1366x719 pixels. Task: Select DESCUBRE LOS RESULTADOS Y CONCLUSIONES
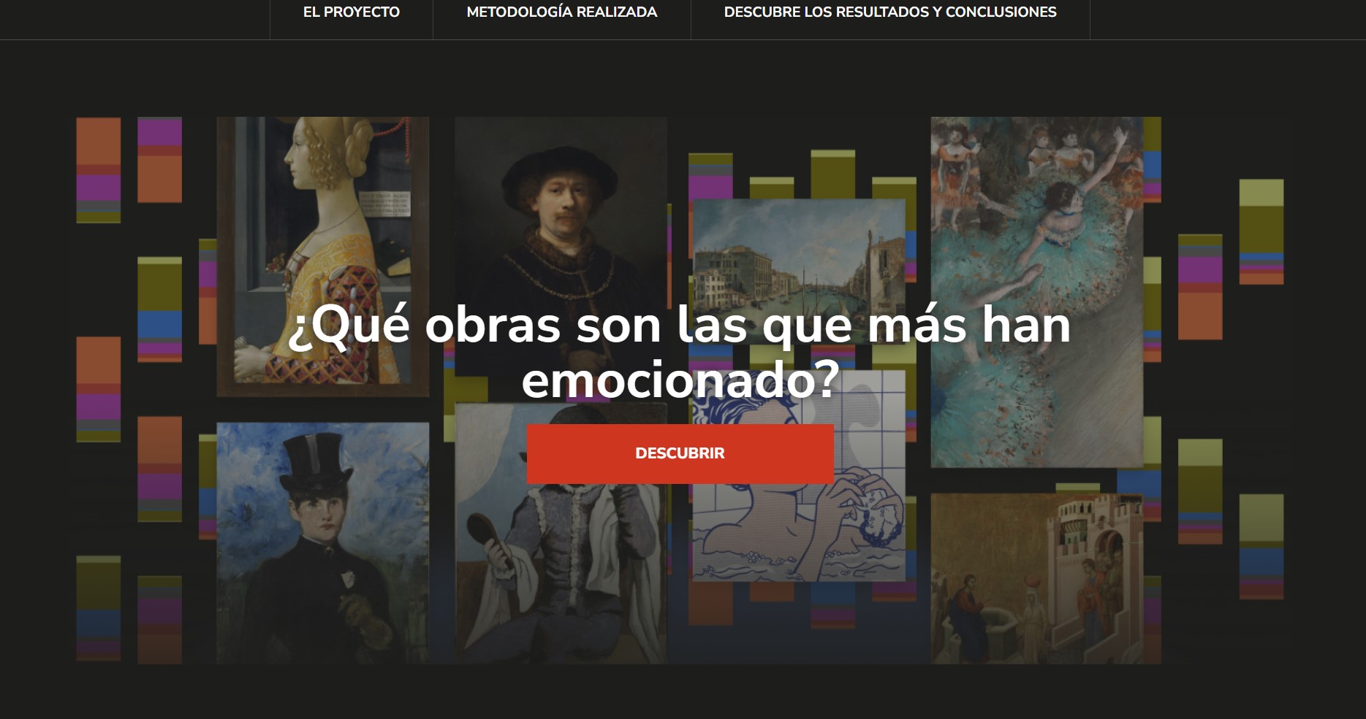(x=890, y=12)
